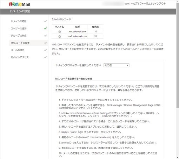The height and width of the screenshot is (159, 179).
Task: Click the green checkmark next to ユーザーの追加
Action: click(x=45, y=28)
